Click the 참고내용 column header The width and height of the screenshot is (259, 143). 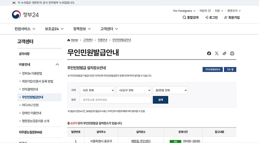pyautogui.click(x=220, y=132)
